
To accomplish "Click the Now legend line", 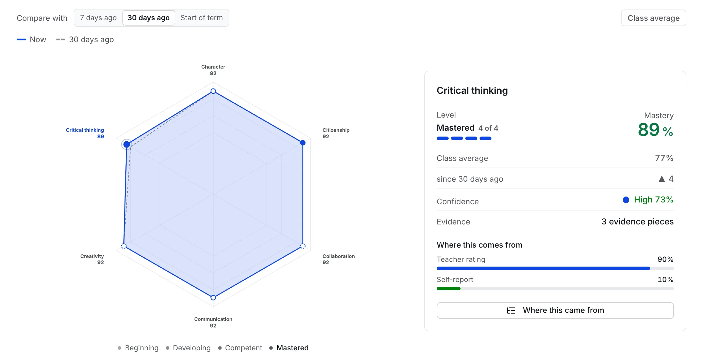I will (x=21, y=39).
